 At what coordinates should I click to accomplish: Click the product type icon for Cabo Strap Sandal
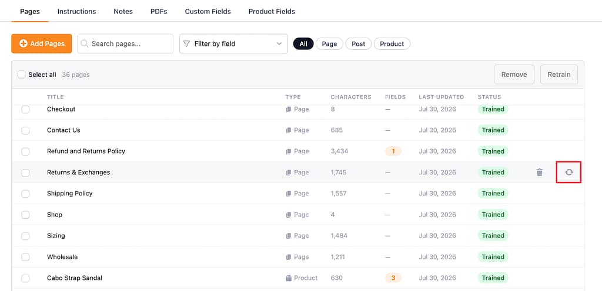289,278
